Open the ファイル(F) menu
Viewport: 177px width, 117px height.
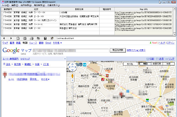5,5
